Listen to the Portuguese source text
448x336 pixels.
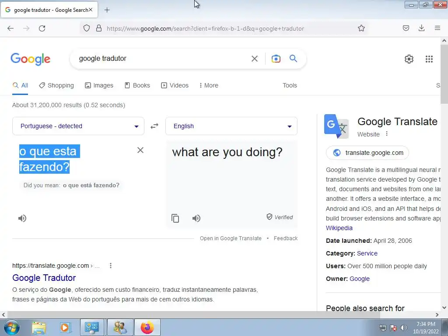coord(22,218)
